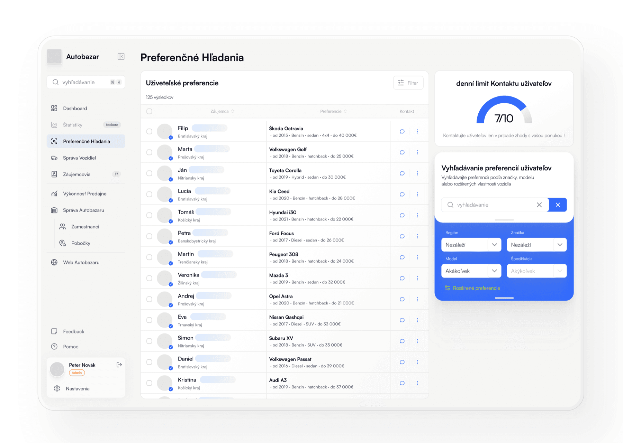Open more options for Andrej row

pyautogui.click(x=417, y=299)
